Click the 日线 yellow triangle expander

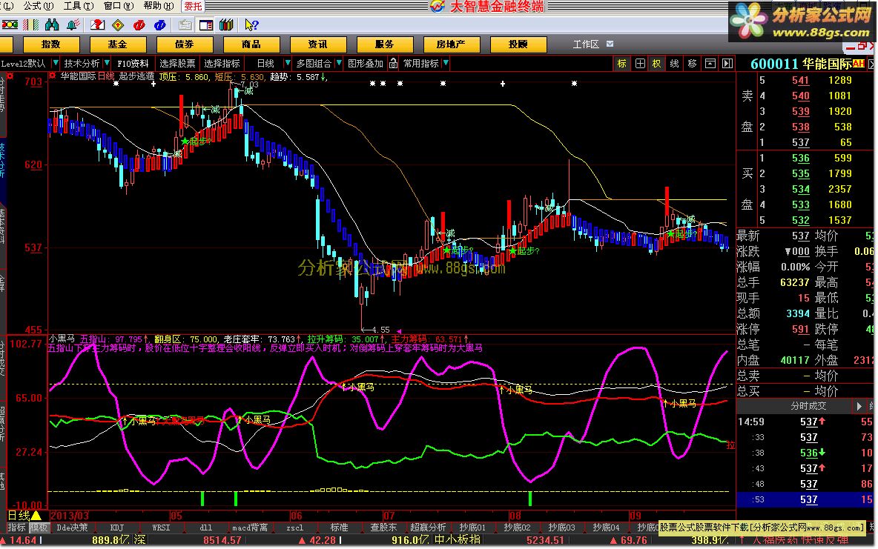click(36, 516)
